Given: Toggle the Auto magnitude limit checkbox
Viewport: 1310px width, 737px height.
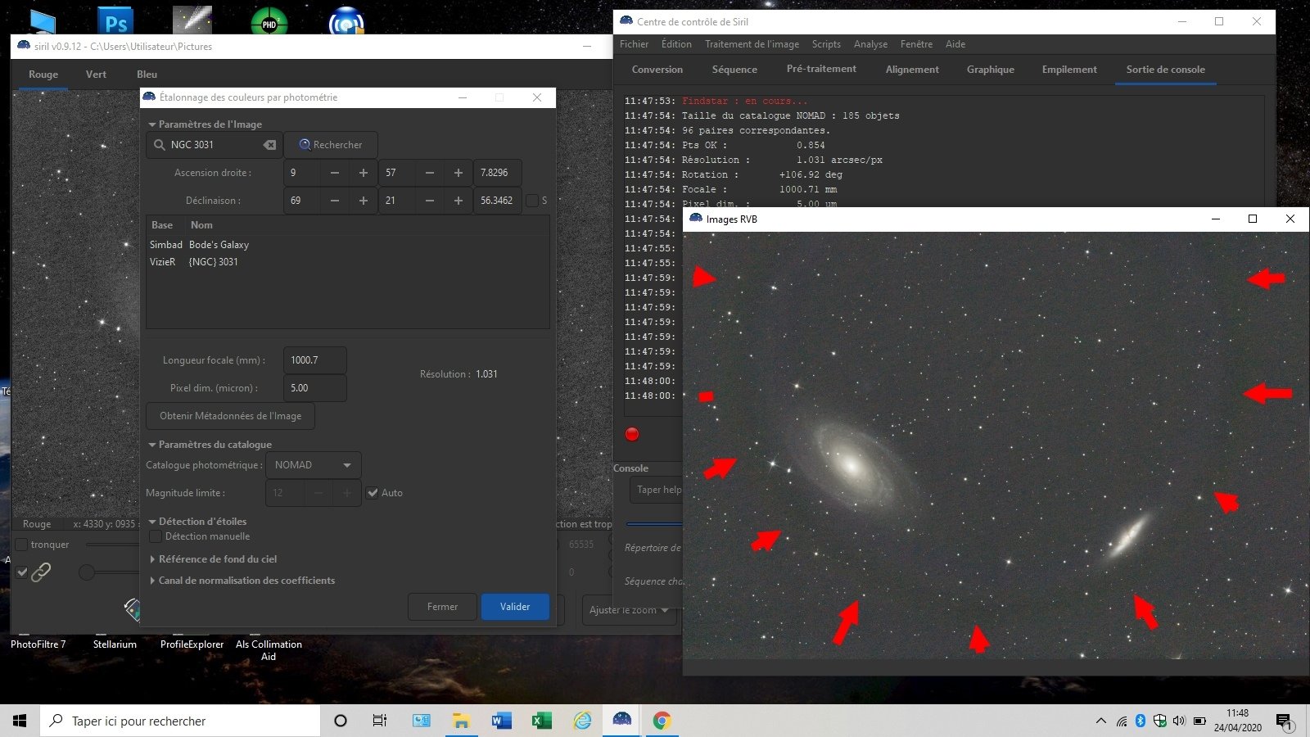Looking at the screenshot, I should click(x=373, y=493).
